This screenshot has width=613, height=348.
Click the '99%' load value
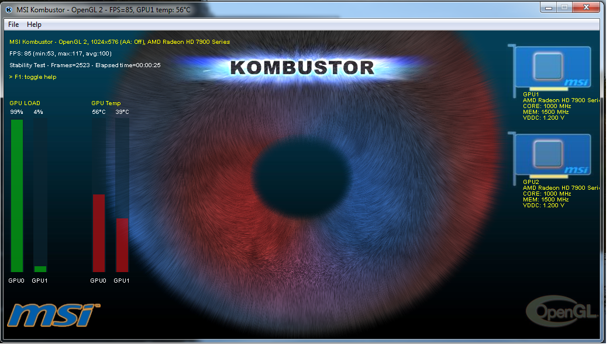coord(16,112)
